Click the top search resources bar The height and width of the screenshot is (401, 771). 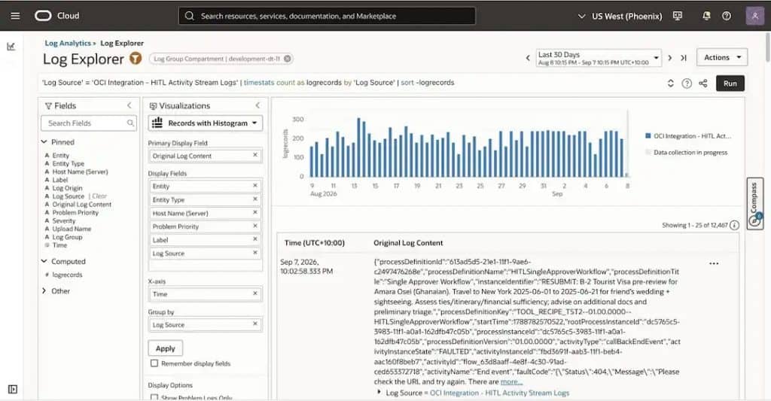(327, 16)
